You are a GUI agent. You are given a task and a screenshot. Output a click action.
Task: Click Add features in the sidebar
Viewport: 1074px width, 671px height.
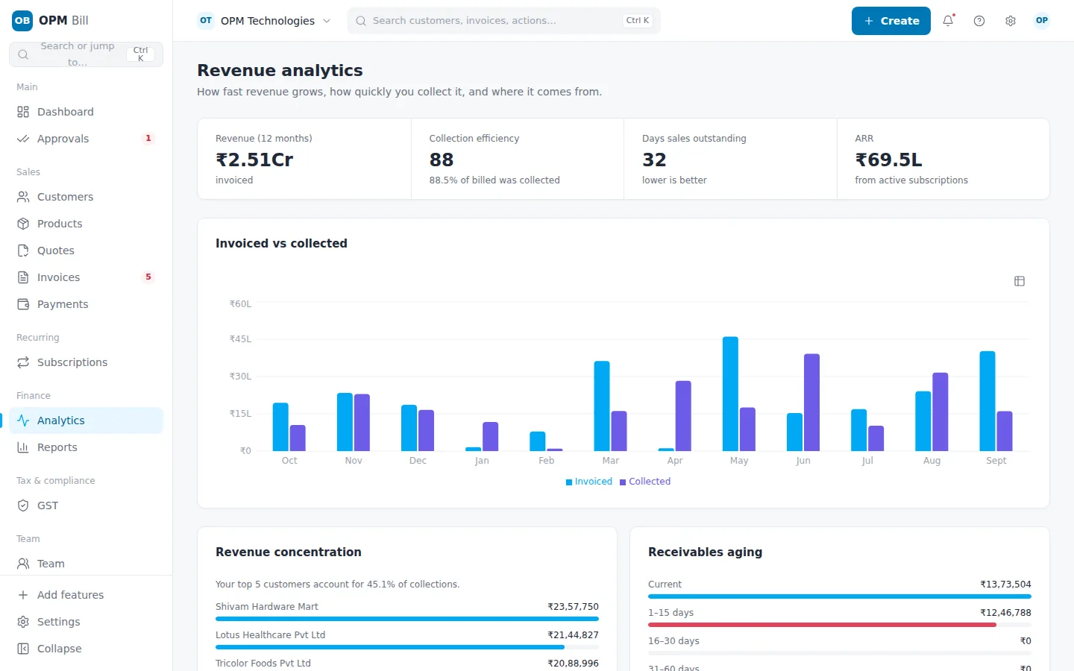(x=86, y=595)
